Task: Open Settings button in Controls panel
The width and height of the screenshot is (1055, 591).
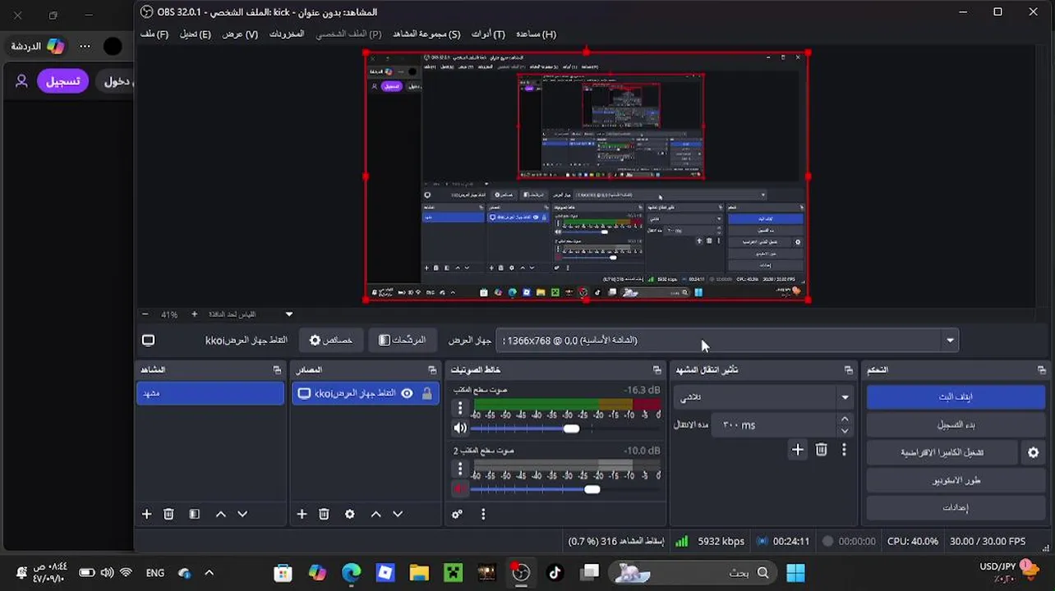Action: (956, 508)
